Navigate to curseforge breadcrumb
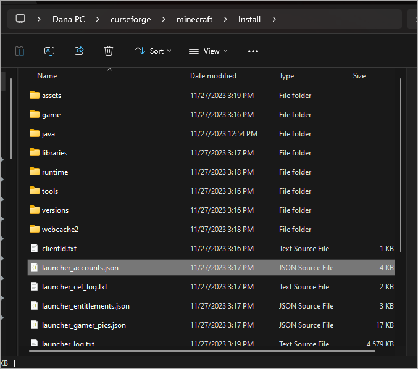 131,19
